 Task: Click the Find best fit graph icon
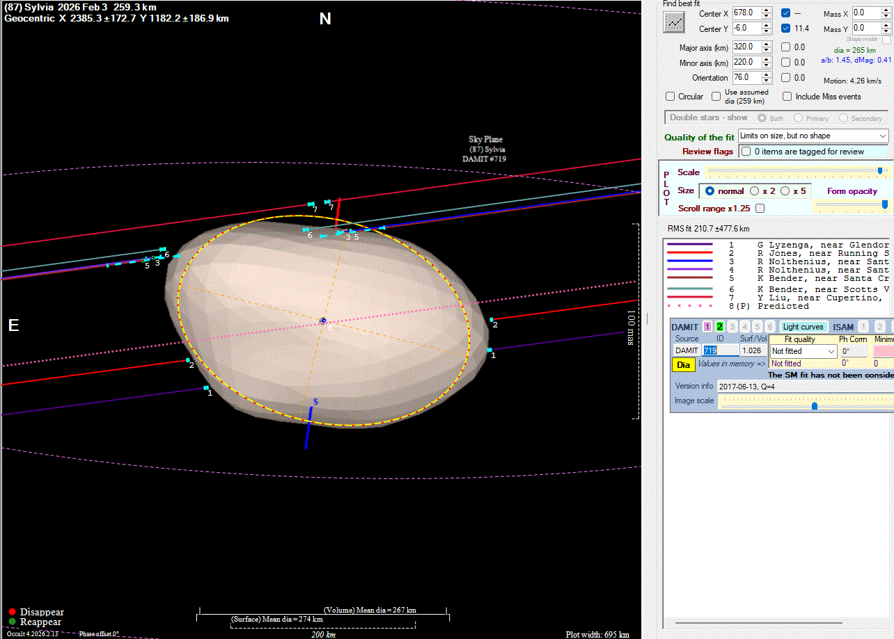click(x=673, y=22)
